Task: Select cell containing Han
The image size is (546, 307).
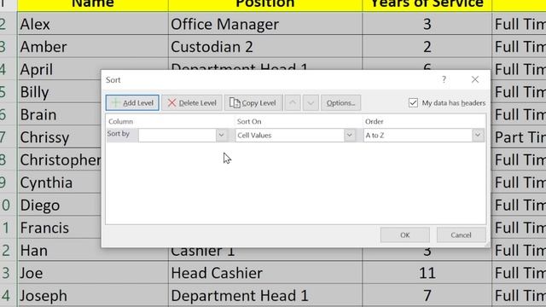Action: (59, 250)
